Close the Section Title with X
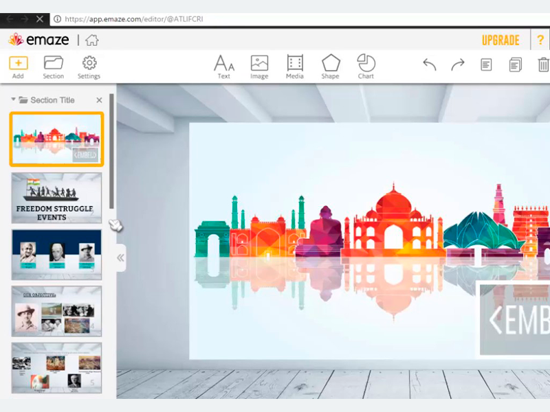The image size is (550, 412). tap(99, 100)
